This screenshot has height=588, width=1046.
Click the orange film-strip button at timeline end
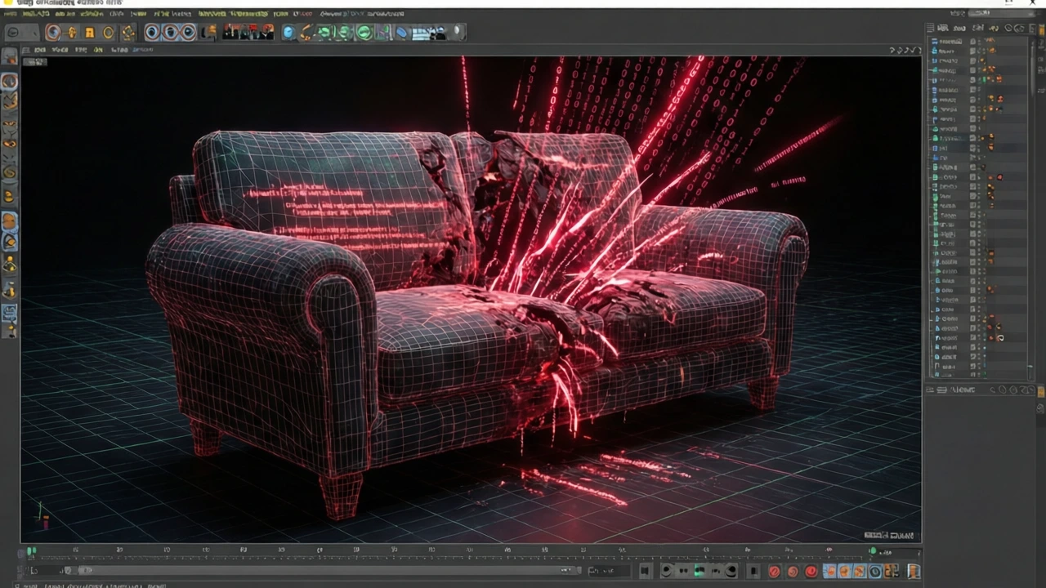914,571
